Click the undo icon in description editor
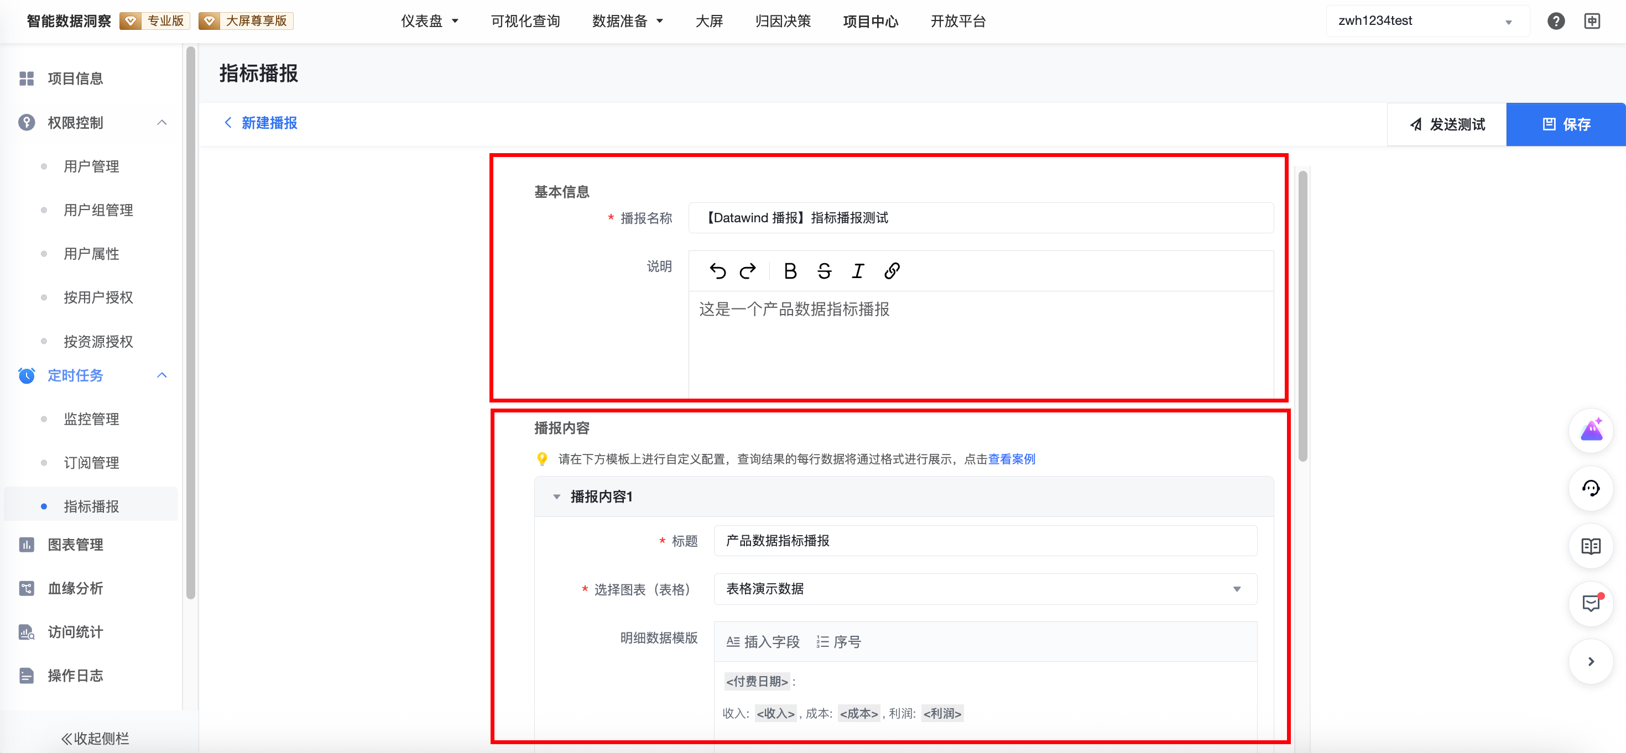This screenshot has height=753, width=1626. coord(717,271)
